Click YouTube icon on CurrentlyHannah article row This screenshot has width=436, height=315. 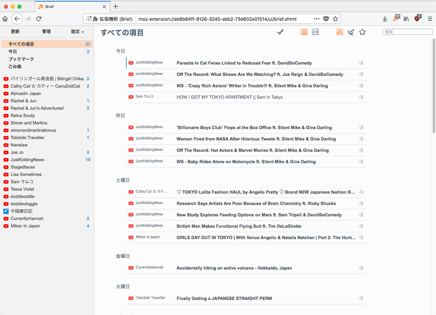click(131, 268)
